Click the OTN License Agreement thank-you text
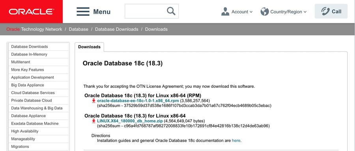This screenshot has height=151, width=355. coord(169,87)
